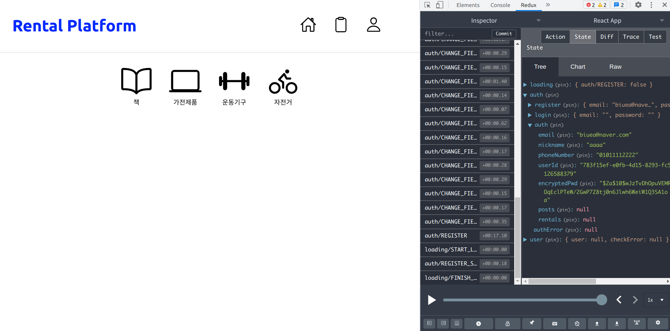Collapse the auth state tree node
670x331 pixels.
(526, 95)
